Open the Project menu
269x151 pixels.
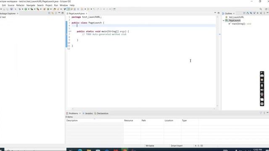click(49, 5)
